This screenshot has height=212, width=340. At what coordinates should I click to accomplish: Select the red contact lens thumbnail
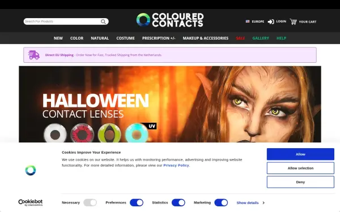[x=82, y=133]
